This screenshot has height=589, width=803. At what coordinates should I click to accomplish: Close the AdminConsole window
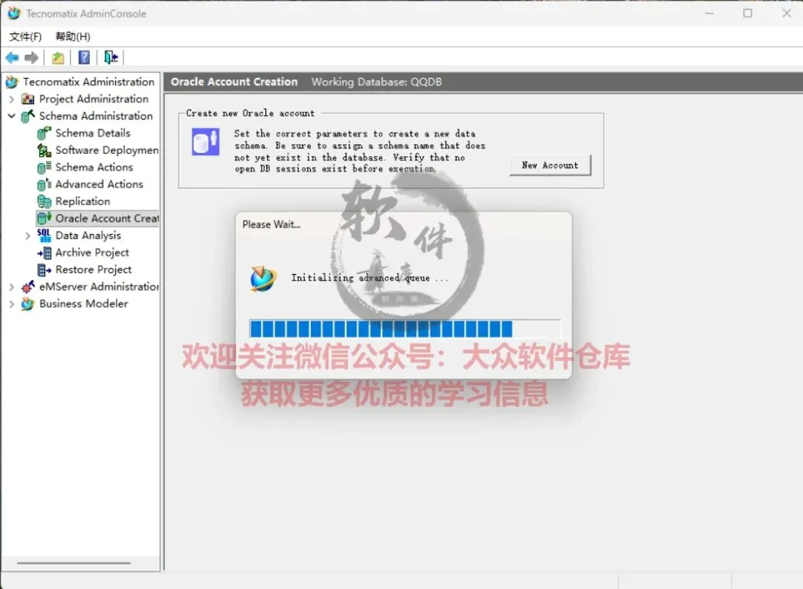787,13
